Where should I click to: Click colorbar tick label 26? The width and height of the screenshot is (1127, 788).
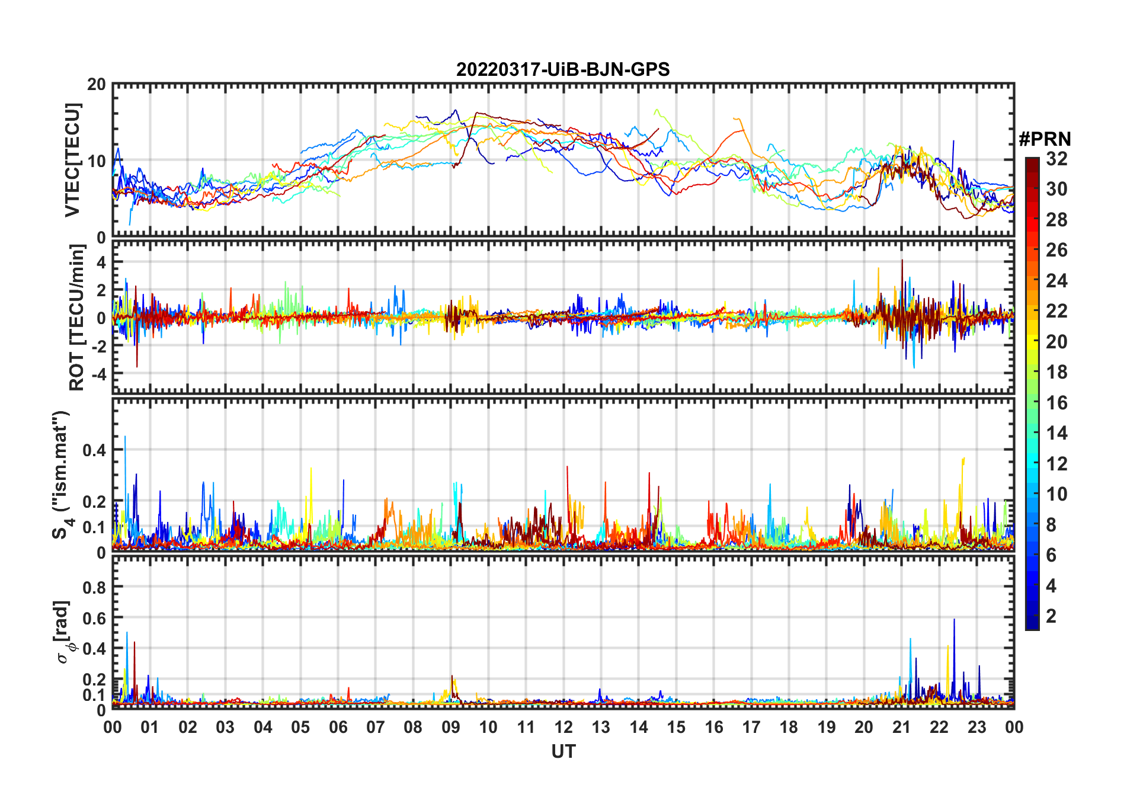click(x=1056, y=250)
